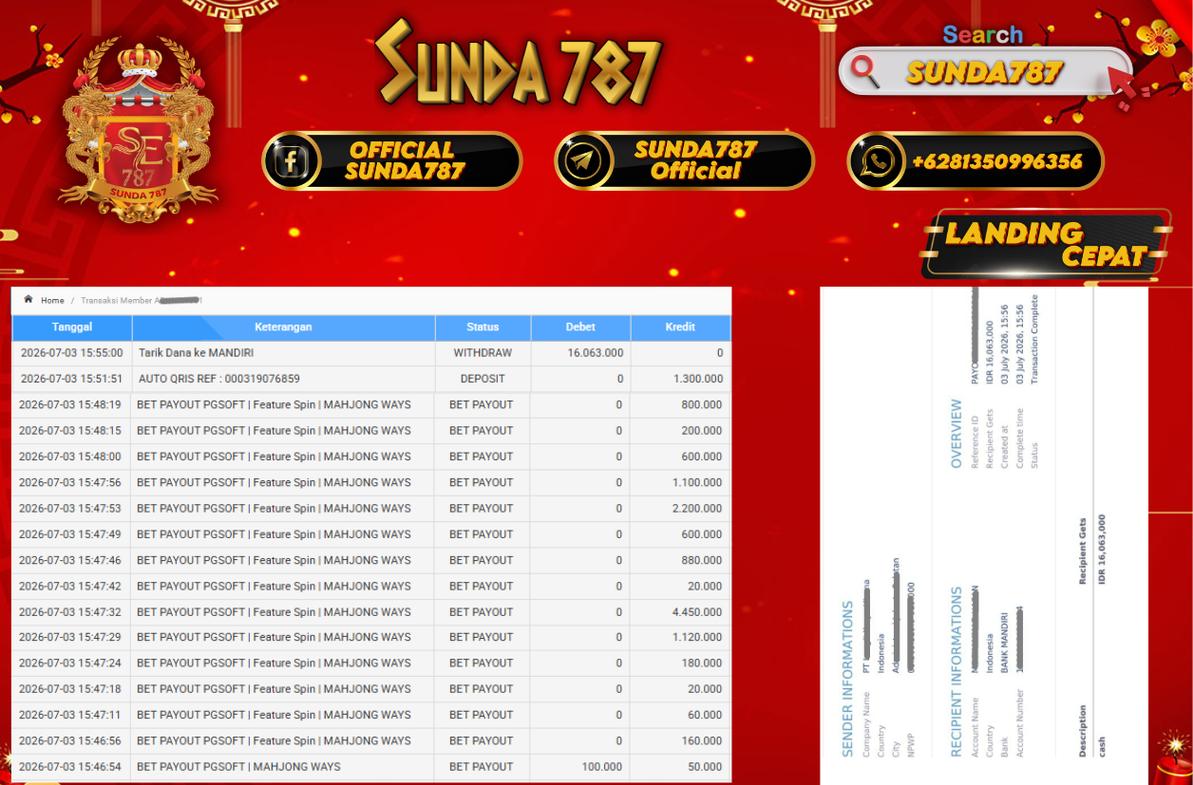
Task: Click the DEPOSIT status cell
Action: (483, 379)
